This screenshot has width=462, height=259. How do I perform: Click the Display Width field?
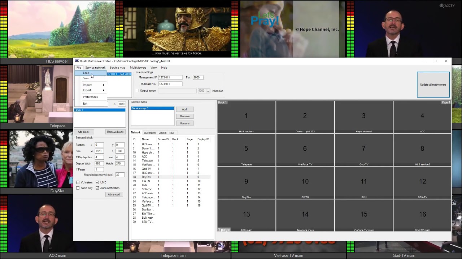click(99, 164)
